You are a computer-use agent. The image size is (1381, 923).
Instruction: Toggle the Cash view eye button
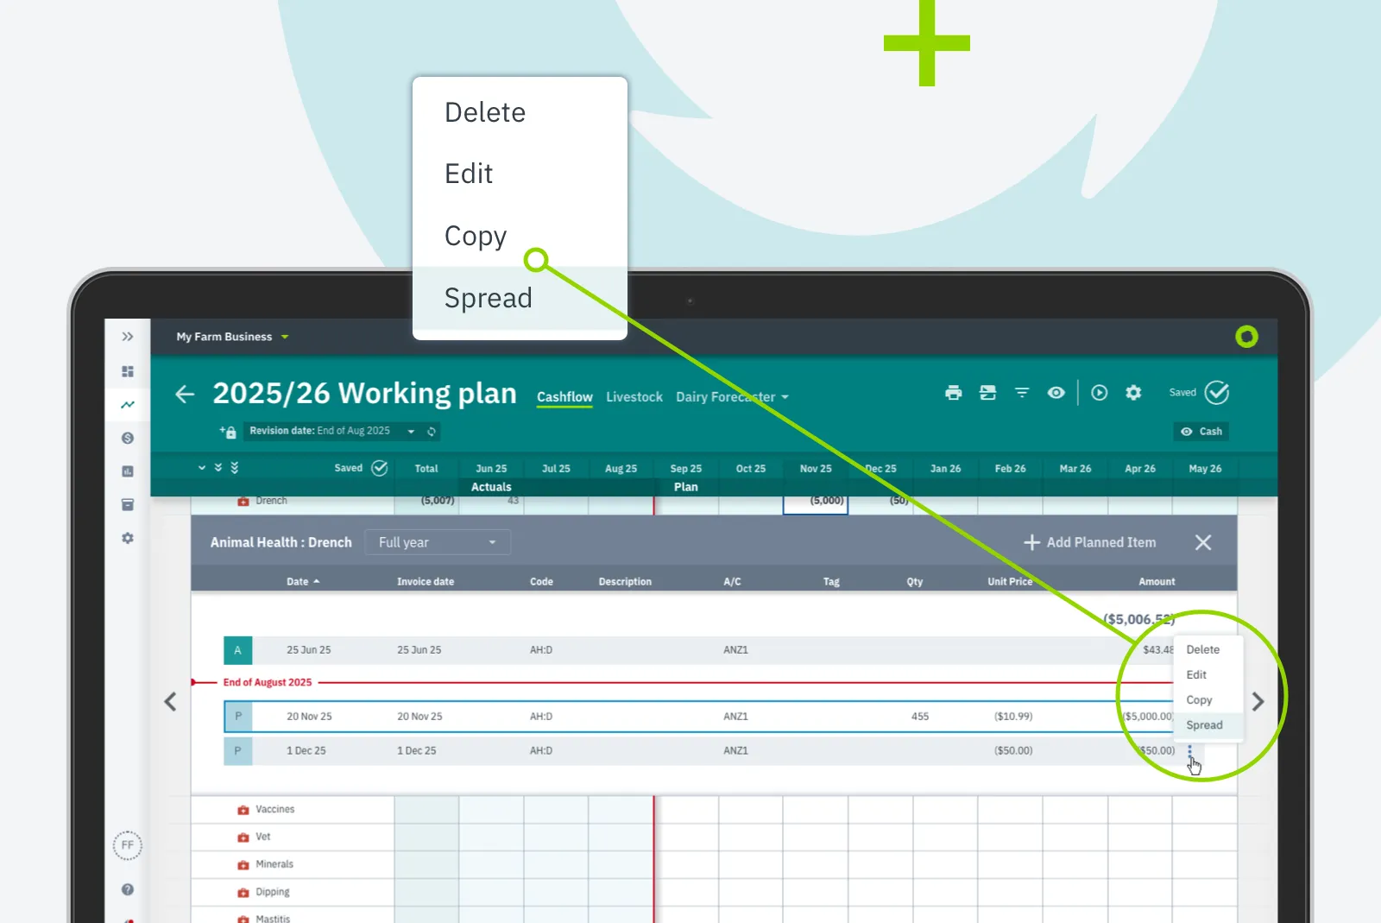[x=1201, y=432]
